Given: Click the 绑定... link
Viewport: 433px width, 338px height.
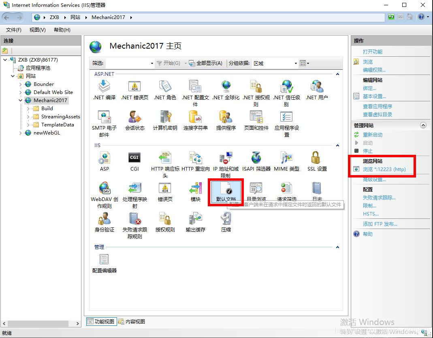Looking at the screenshot, I should click(x=369, y=88).
